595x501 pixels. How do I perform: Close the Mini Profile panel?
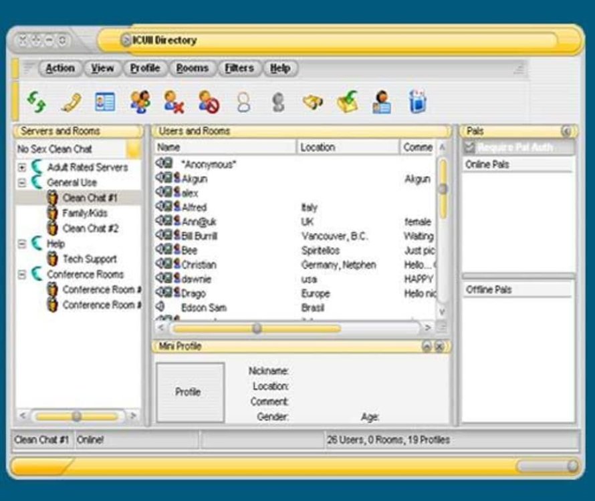pyautogui.click(x=439, y=346)
